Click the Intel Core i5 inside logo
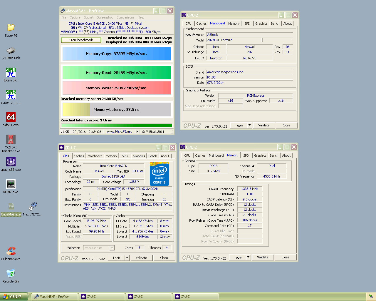This screenshot has height=301, width=376. coord(159,174)
